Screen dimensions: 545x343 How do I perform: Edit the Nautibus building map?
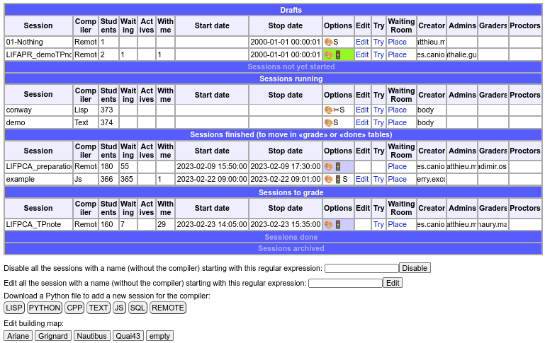(x=91, y=336)
